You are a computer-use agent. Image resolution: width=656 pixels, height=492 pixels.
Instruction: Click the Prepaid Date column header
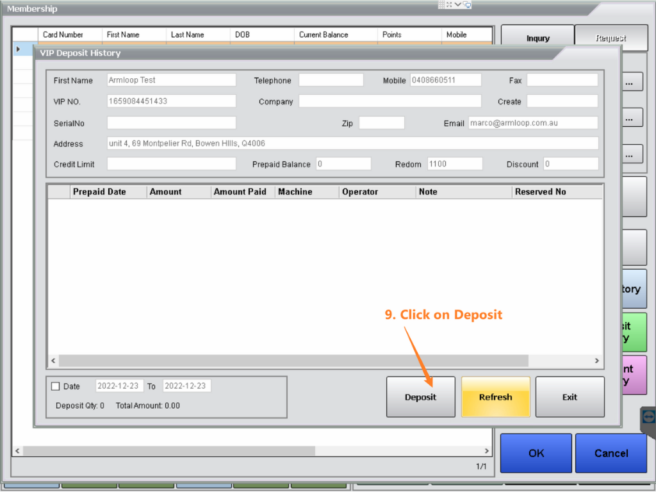click(x=99, y=192)
